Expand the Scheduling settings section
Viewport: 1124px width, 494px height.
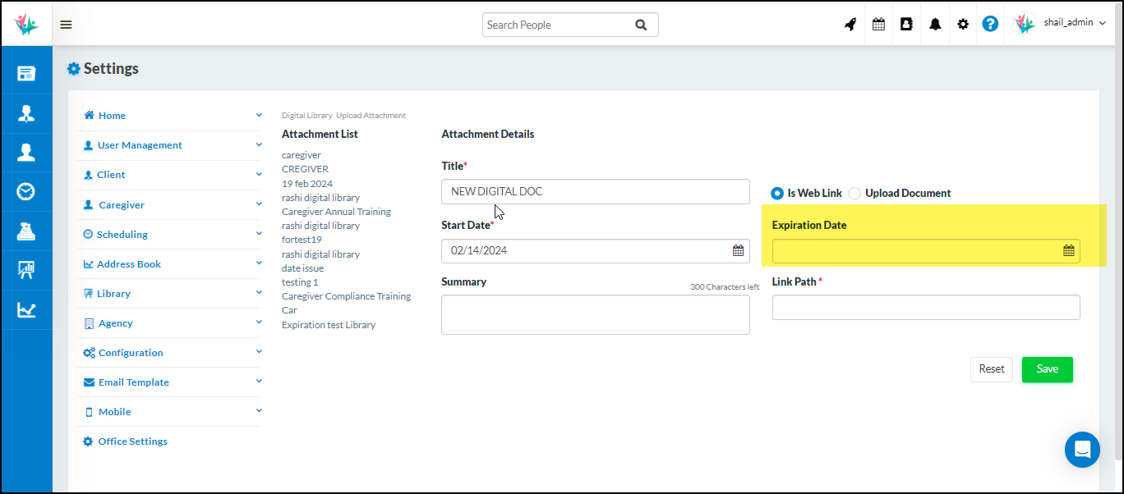(x=122, y=235)
